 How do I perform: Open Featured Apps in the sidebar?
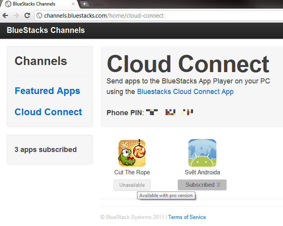(x=47, y=91)
